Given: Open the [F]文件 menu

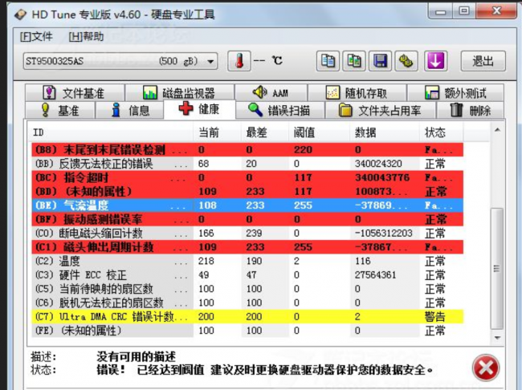Looking at the screenshot, I should tap(36, 36).
